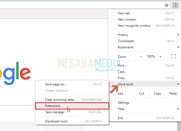Bookmark this page with the star icon
181x131 pixels.
pos(167,5)
